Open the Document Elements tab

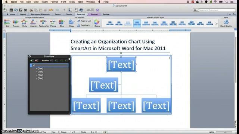pos(40,14)
